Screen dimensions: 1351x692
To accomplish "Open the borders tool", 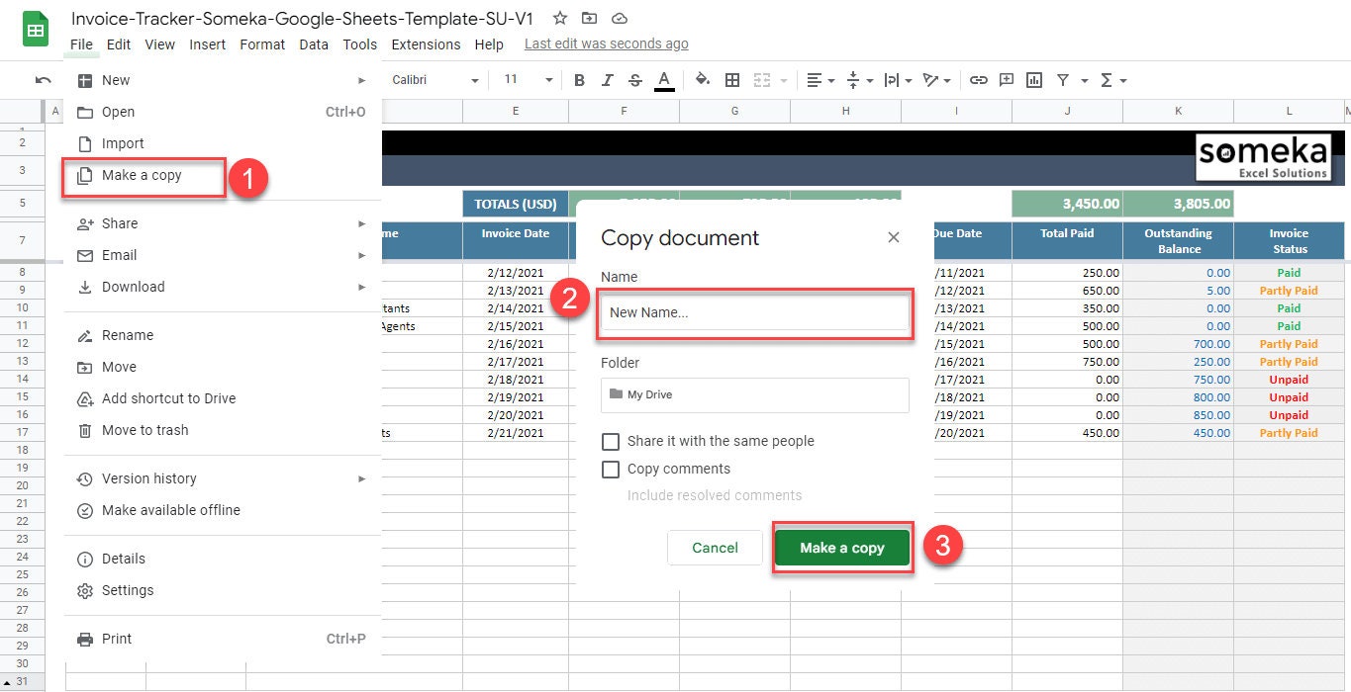I will (732, 80).
